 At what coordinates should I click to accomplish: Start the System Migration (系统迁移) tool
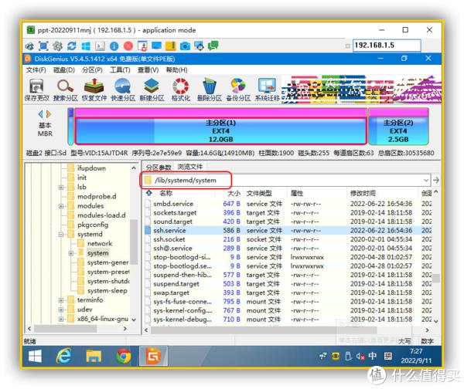coord(267,90)
